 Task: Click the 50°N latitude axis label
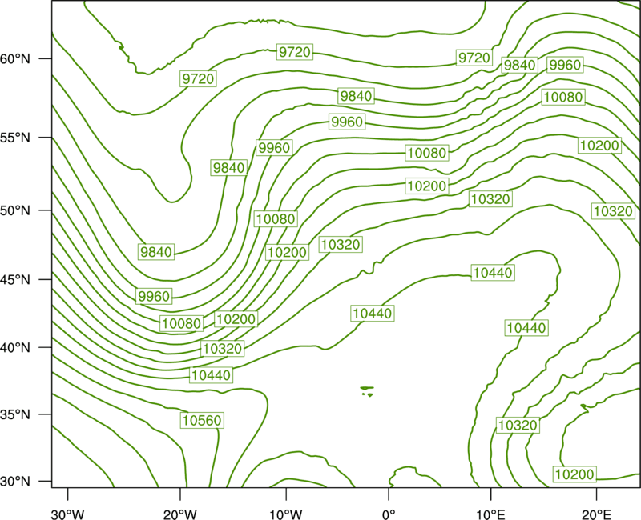pos(15,210)
